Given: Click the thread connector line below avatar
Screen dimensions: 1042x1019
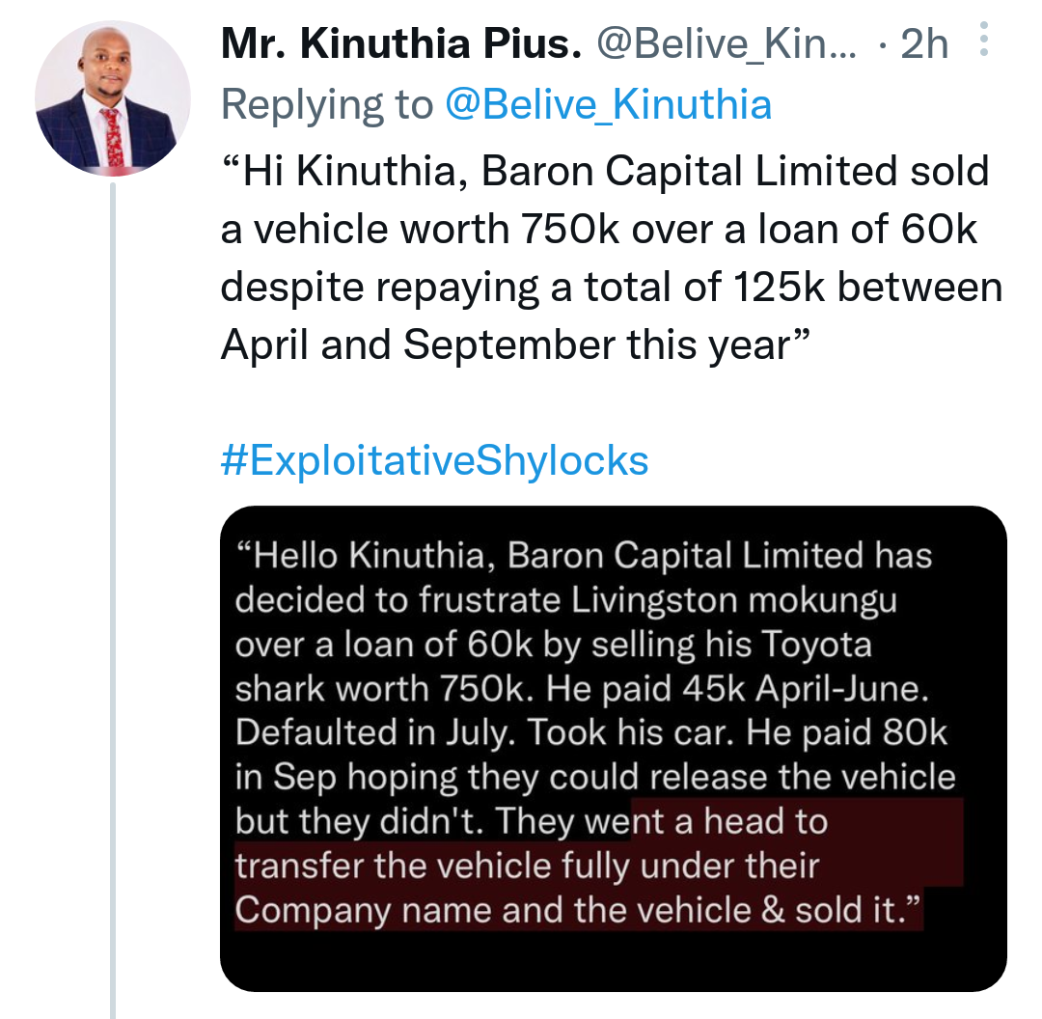Looking at the screenshot, I should tap(112, 600).
